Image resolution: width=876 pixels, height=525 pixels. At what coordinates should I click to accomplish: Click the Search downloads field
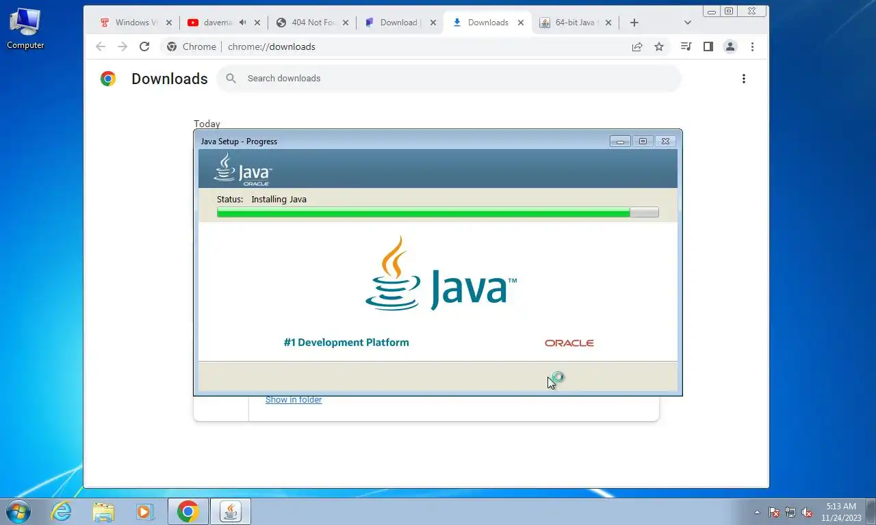449,79
